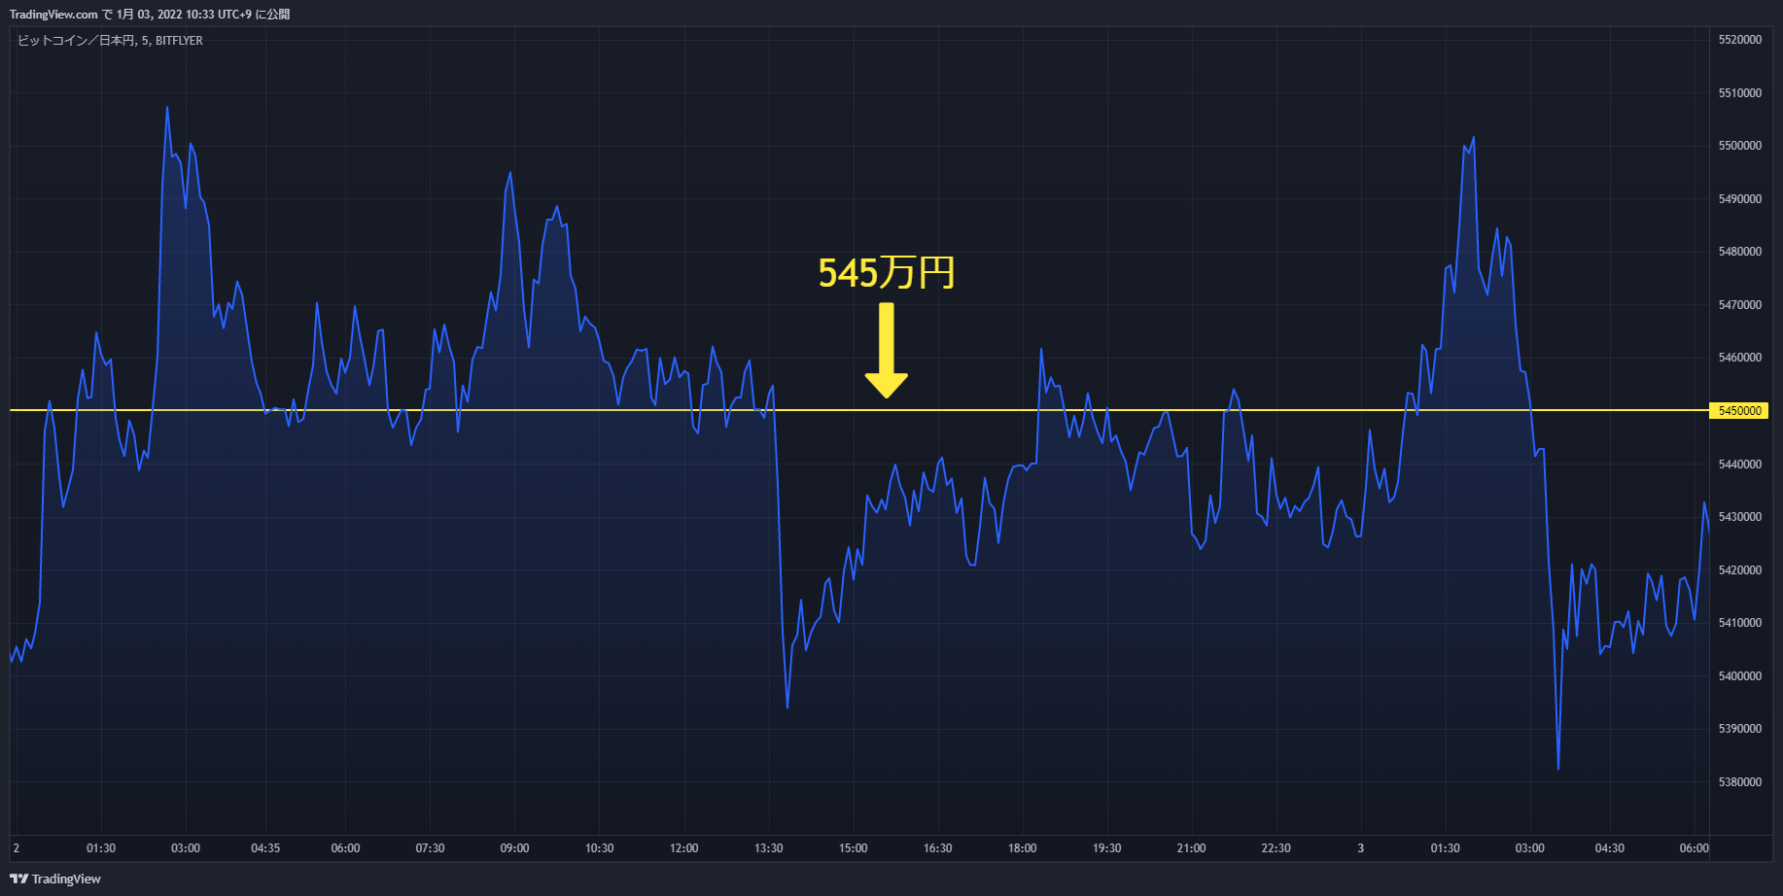Select the 5430000 price axis label
The height and width of the screenshot is (896, 1783).
click(1739, 517)
